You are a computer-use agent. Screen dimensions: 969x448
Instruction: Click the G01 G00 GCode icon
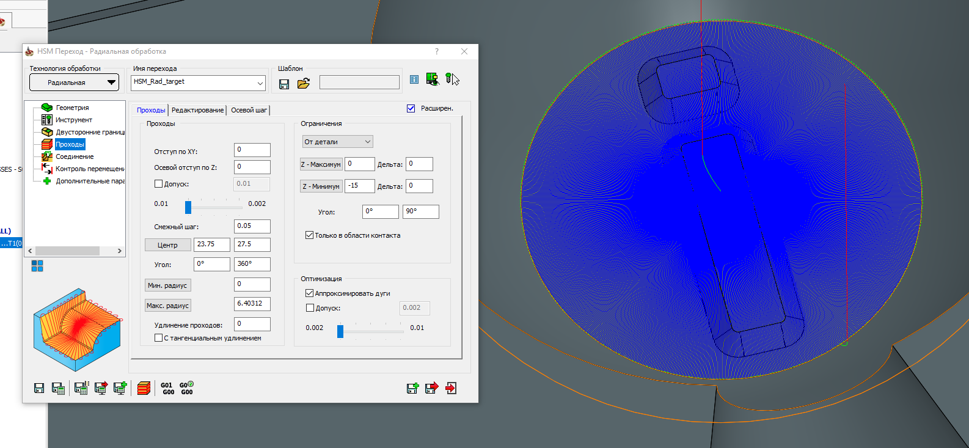167,389
